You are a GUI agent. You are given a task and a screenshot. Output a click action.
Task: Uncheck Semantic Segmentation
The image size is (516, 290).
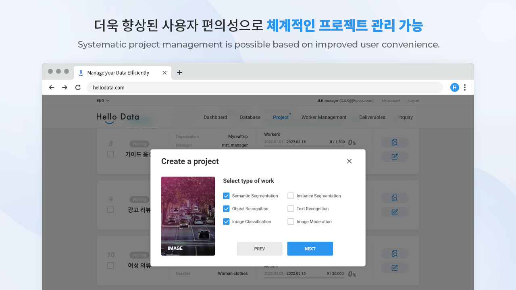pyautogui.click(x=226, y=196)
